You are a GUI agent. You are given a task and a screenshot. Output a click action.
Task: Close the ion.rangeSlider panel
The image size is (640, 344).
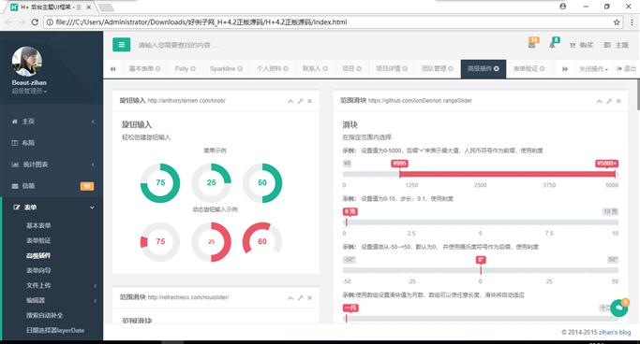(x=618, y=101)
